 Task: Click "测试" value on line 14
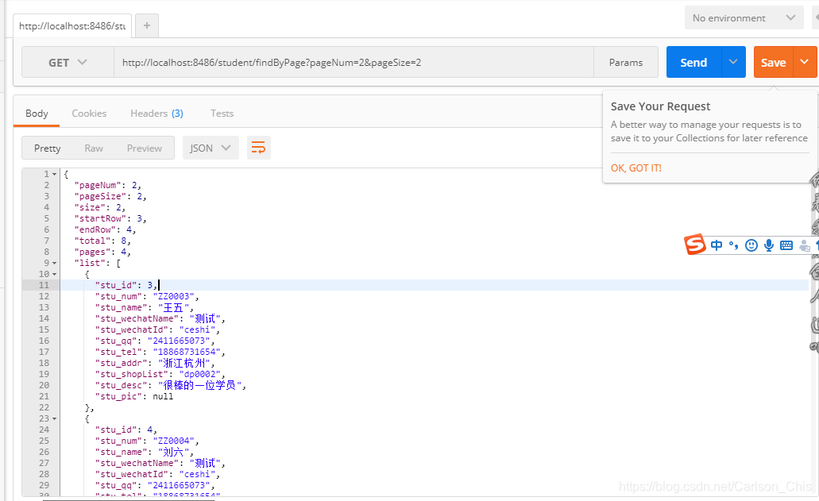click(205, 318)
